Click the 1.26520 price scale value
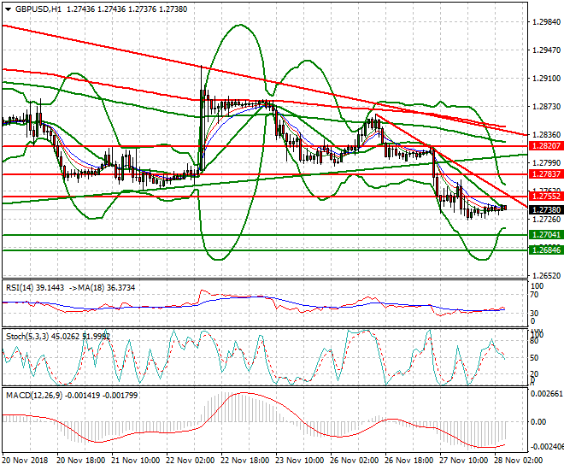Screen dimensions: 564x470 546,276
